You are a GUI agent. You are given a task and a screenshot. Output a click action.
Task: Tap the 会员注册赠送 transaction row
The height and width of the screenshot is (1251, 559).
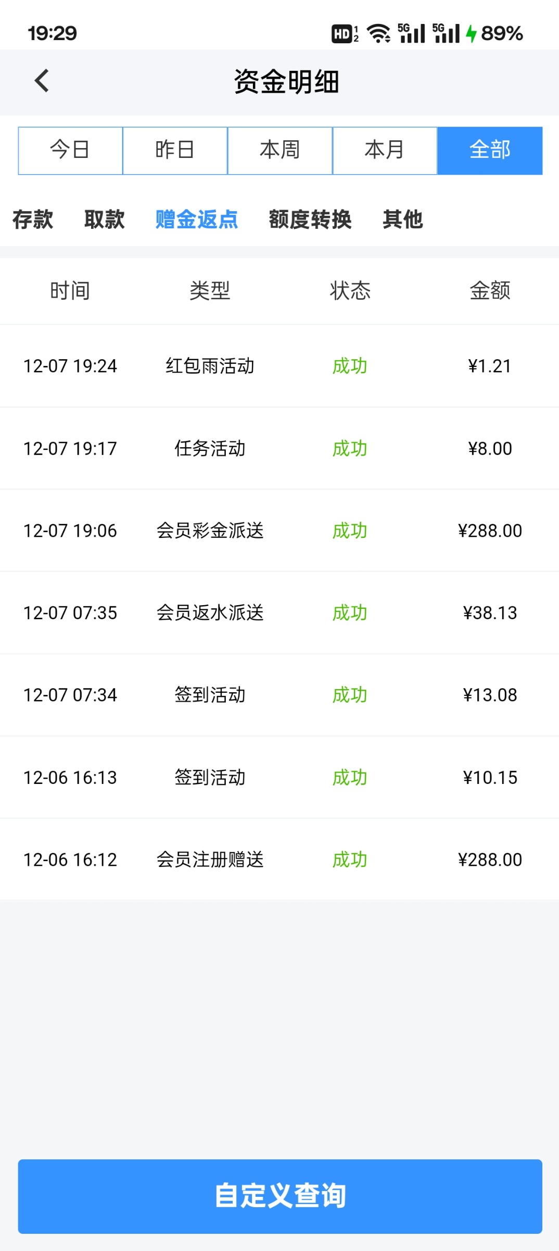(279, 860)
